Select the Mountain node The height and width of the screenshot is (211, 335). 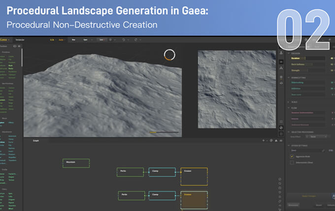tap(76, 163)
